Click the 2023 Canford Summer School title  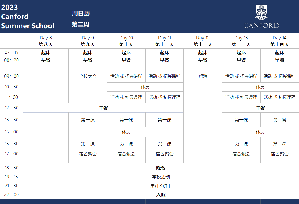(x=28, y=17)
